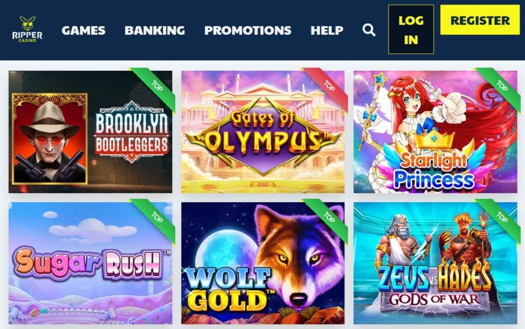This screenshot has height=329, width=525.
Task: Open the Wolf Gold slot thumbnail
Action: [x=263, y=263]
